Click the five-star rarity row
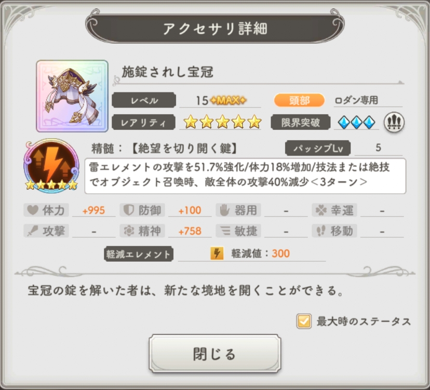 click(222, 122)
